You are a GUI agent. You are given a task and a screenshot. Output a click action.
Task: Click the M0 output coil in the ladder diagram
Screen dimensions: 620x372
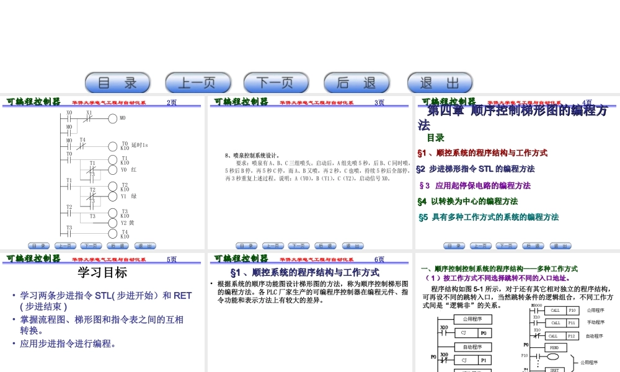113,118
